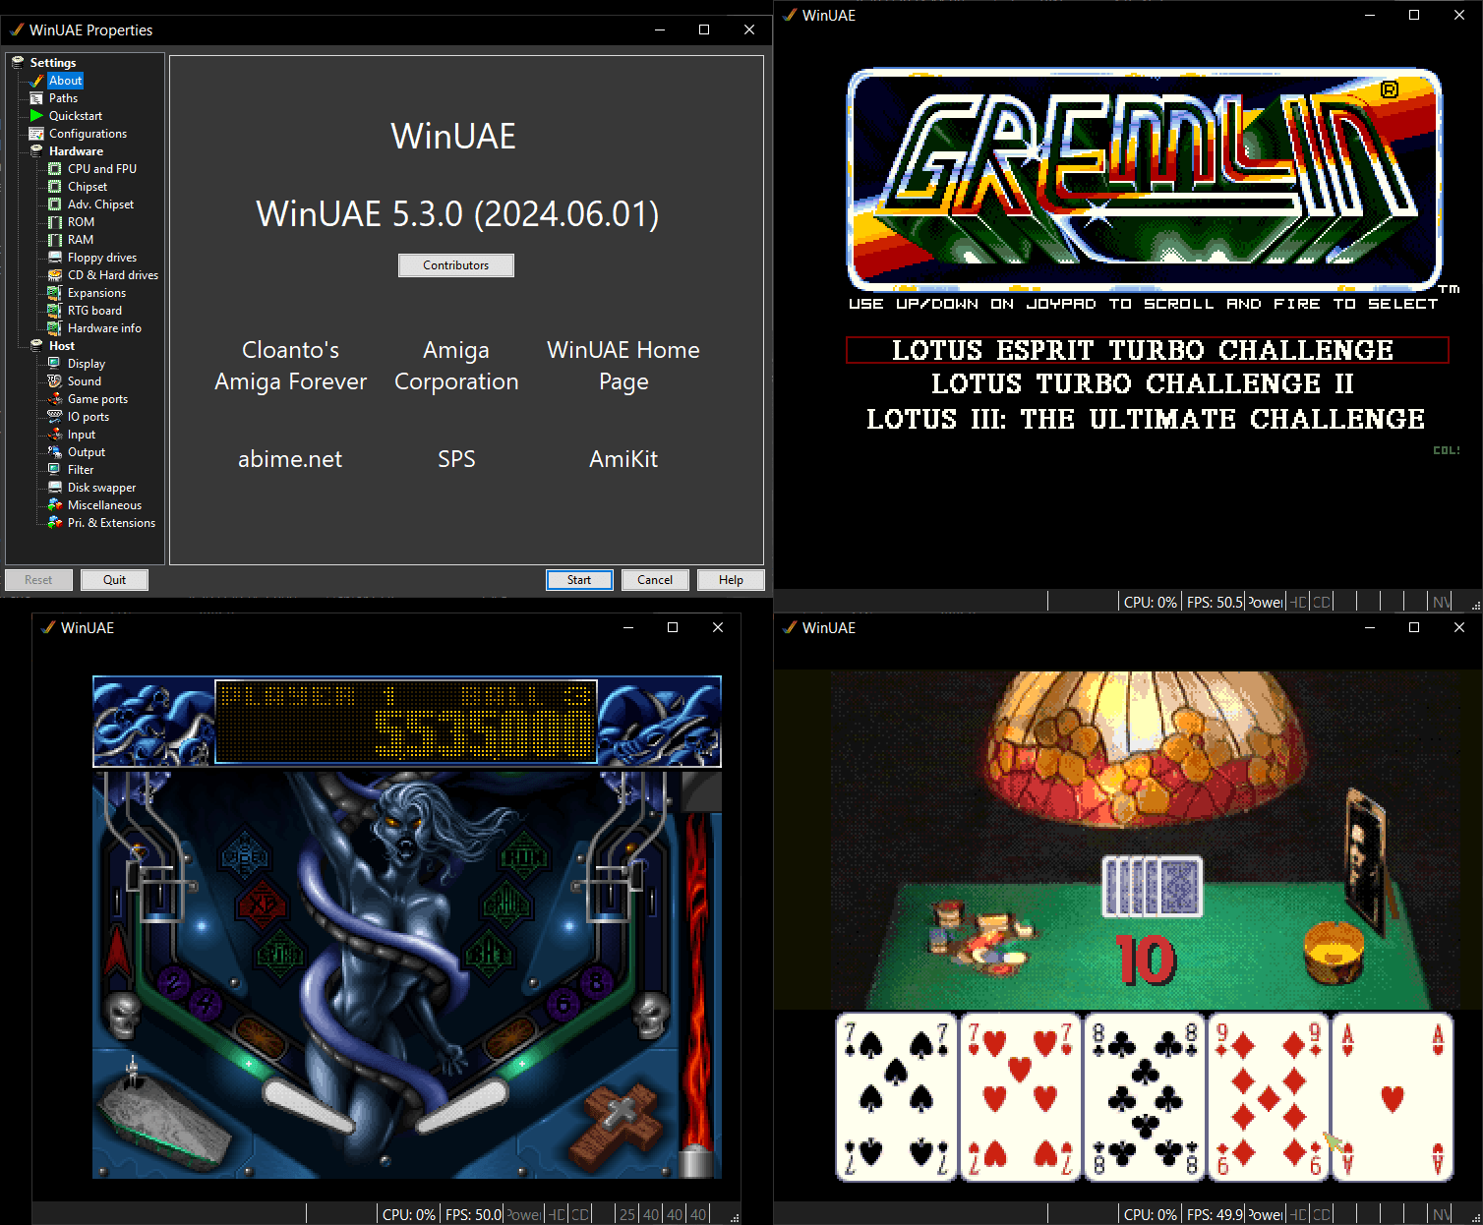Visit the abime.net link
Viewport: 1483px width, 1225px height.
coord(290,459)
